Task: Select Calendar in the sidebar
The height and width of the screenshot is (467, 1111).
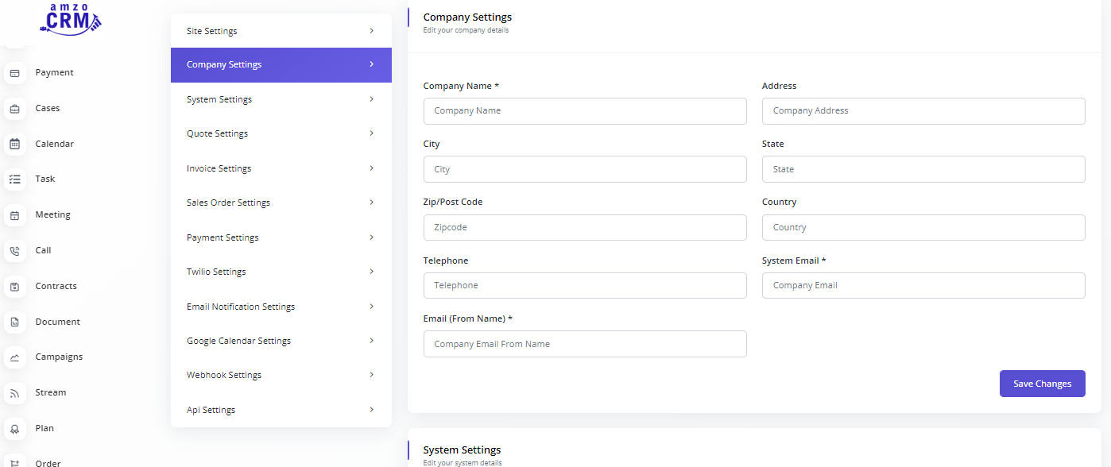Action: click(54, 144)
